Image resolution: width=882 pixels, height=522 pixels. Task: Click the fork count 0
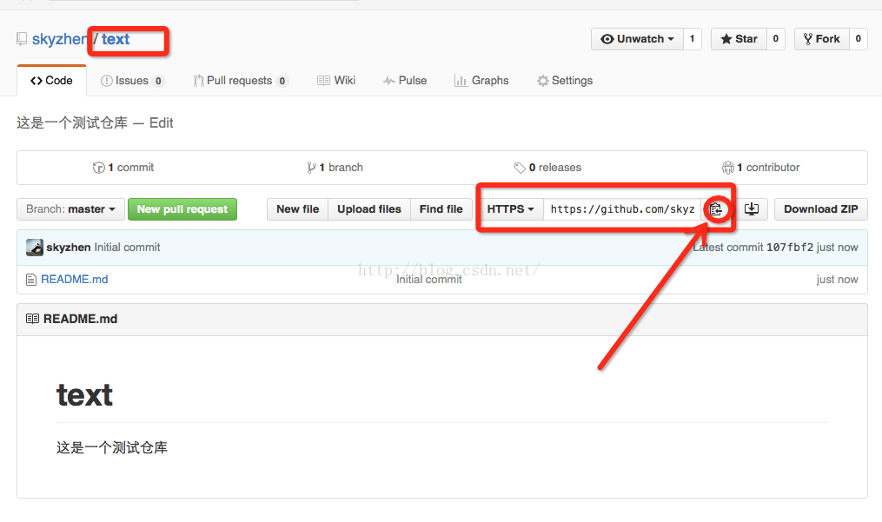(x=858, y=39)
